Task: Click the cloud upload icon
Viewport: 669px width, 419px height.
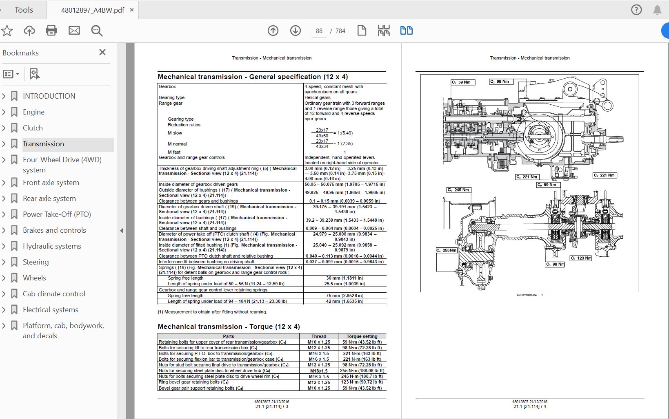Action: [x=29, y=31]
